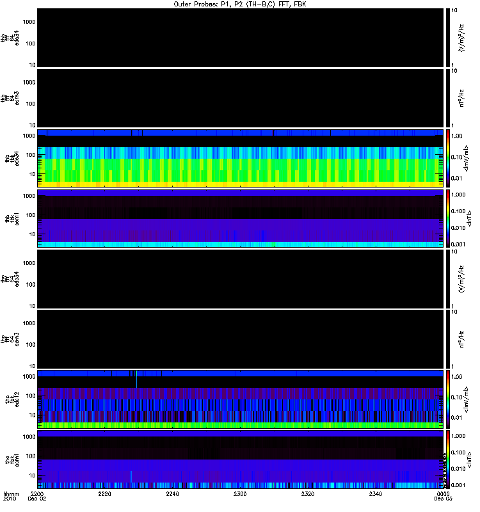Click the "thc fff 64 scm3" y-axis title
Viewport: 480px width, 512px height.
tap(10, 339)
